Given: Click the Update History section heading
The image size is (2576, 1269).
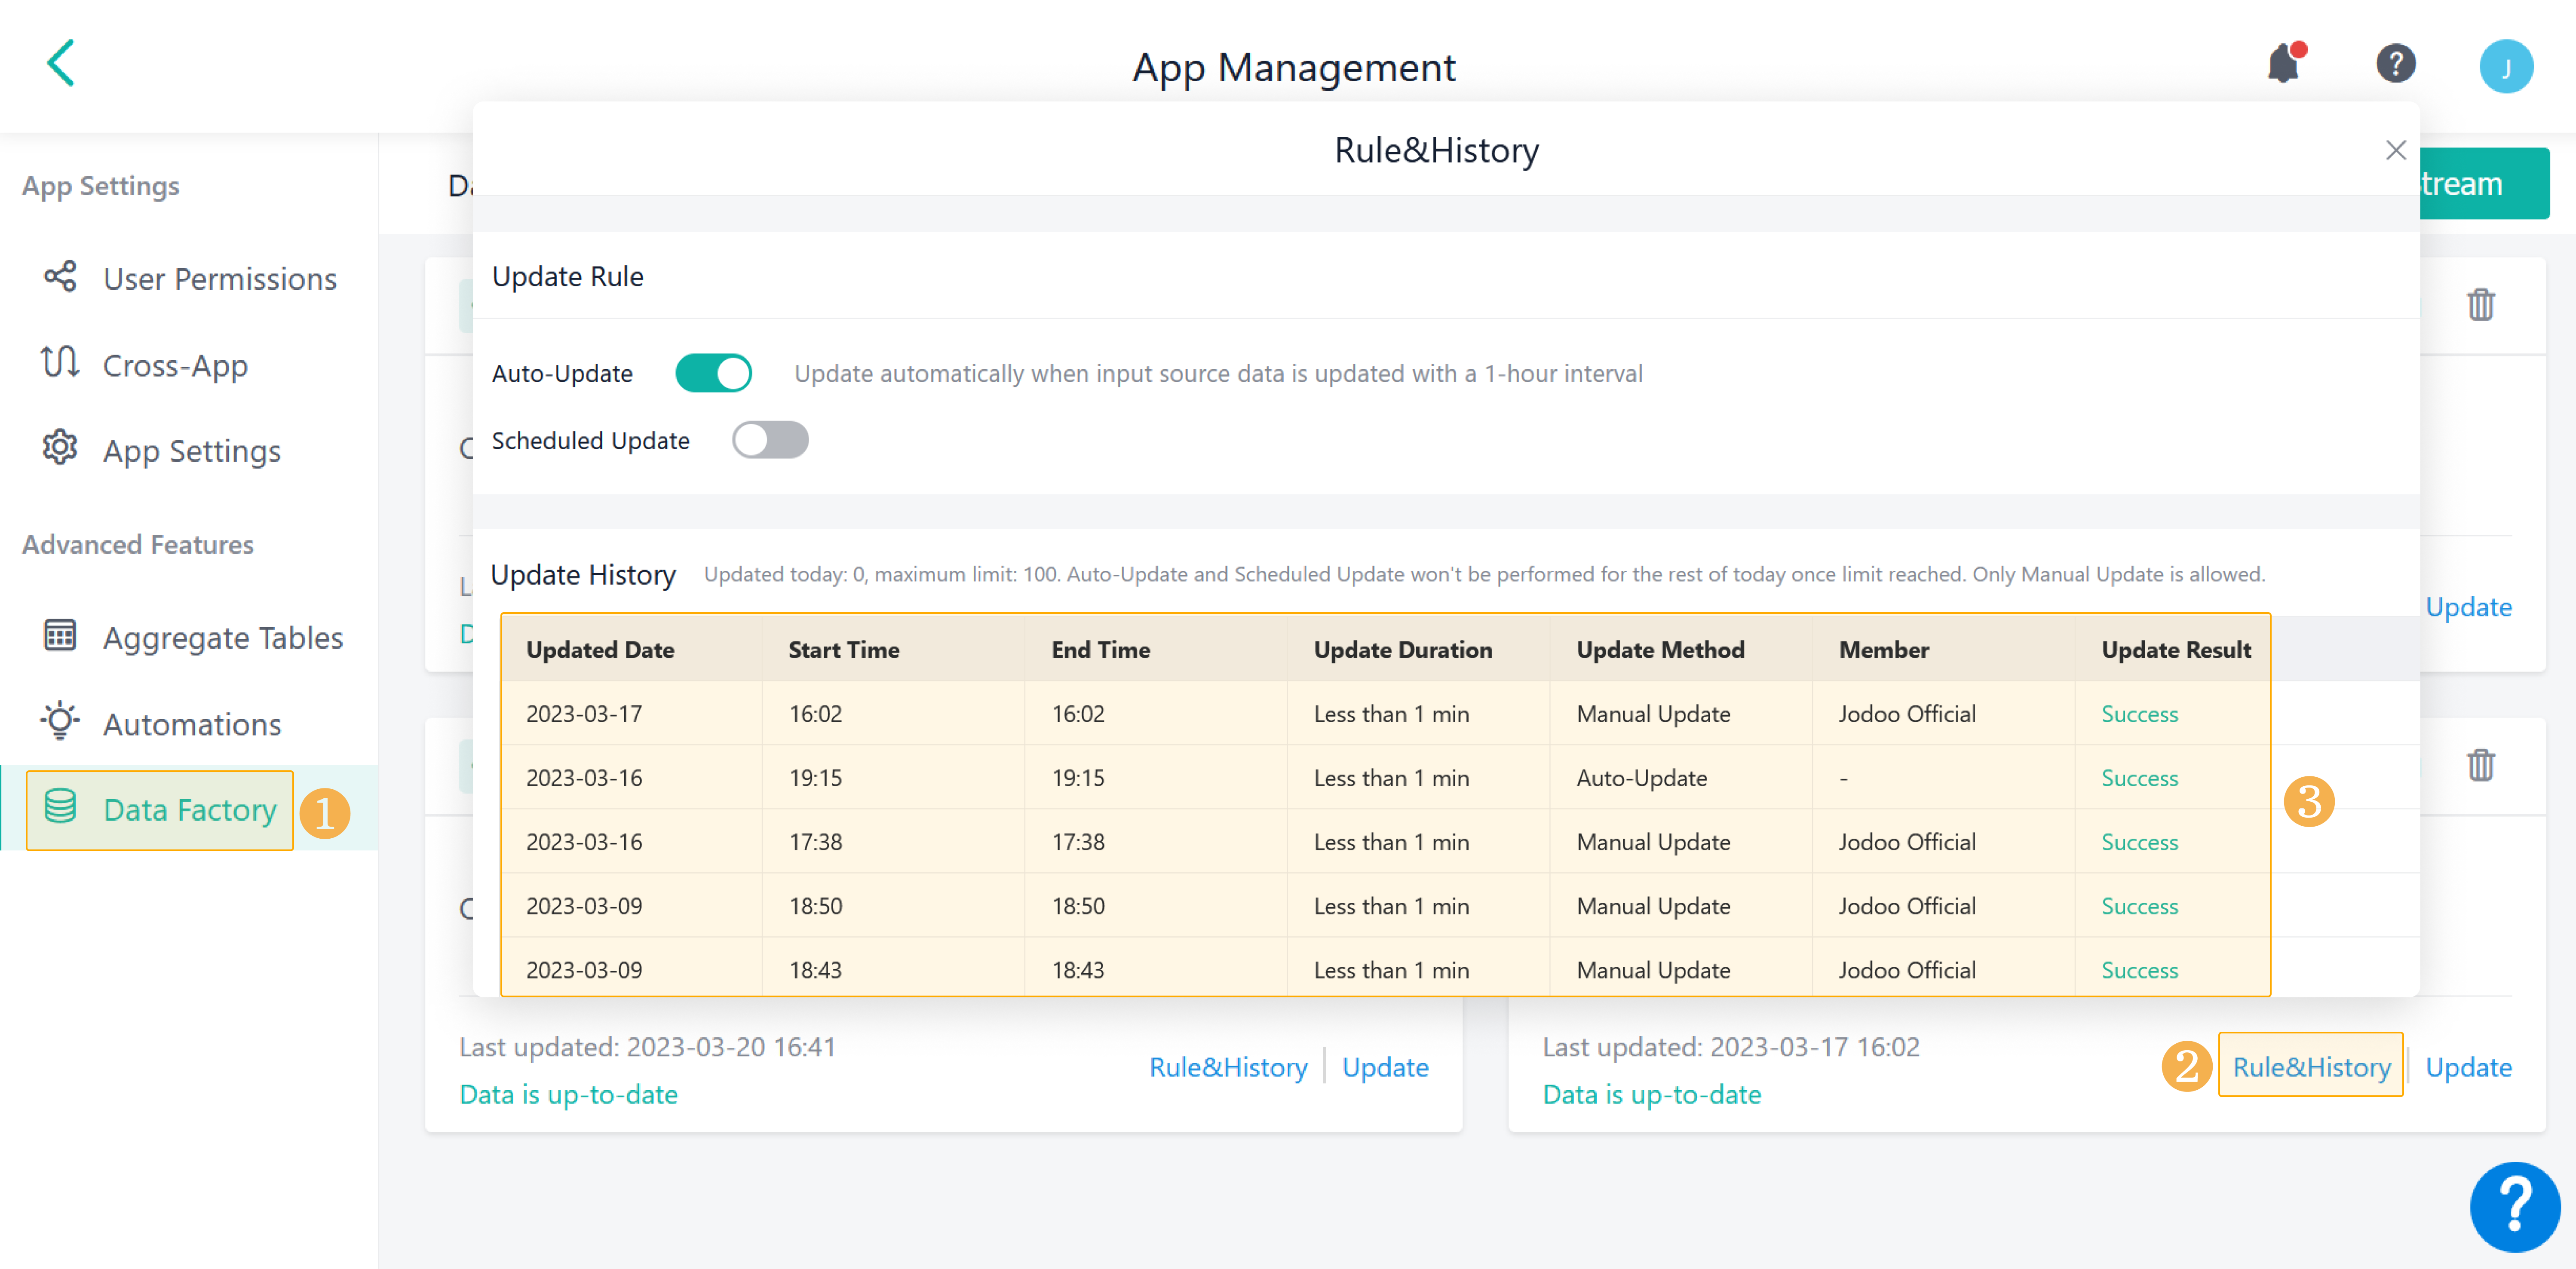Looking at the screenshot, I should (x=583, y=575).
